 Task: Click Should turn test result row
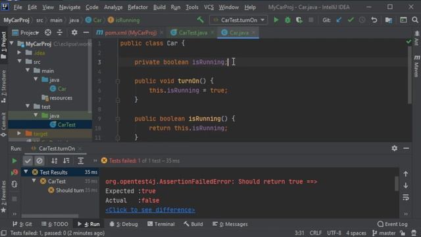[70, 190]
